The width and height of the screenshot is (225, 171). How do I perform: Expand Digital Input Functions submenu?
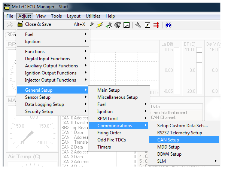tap(53, 58)
